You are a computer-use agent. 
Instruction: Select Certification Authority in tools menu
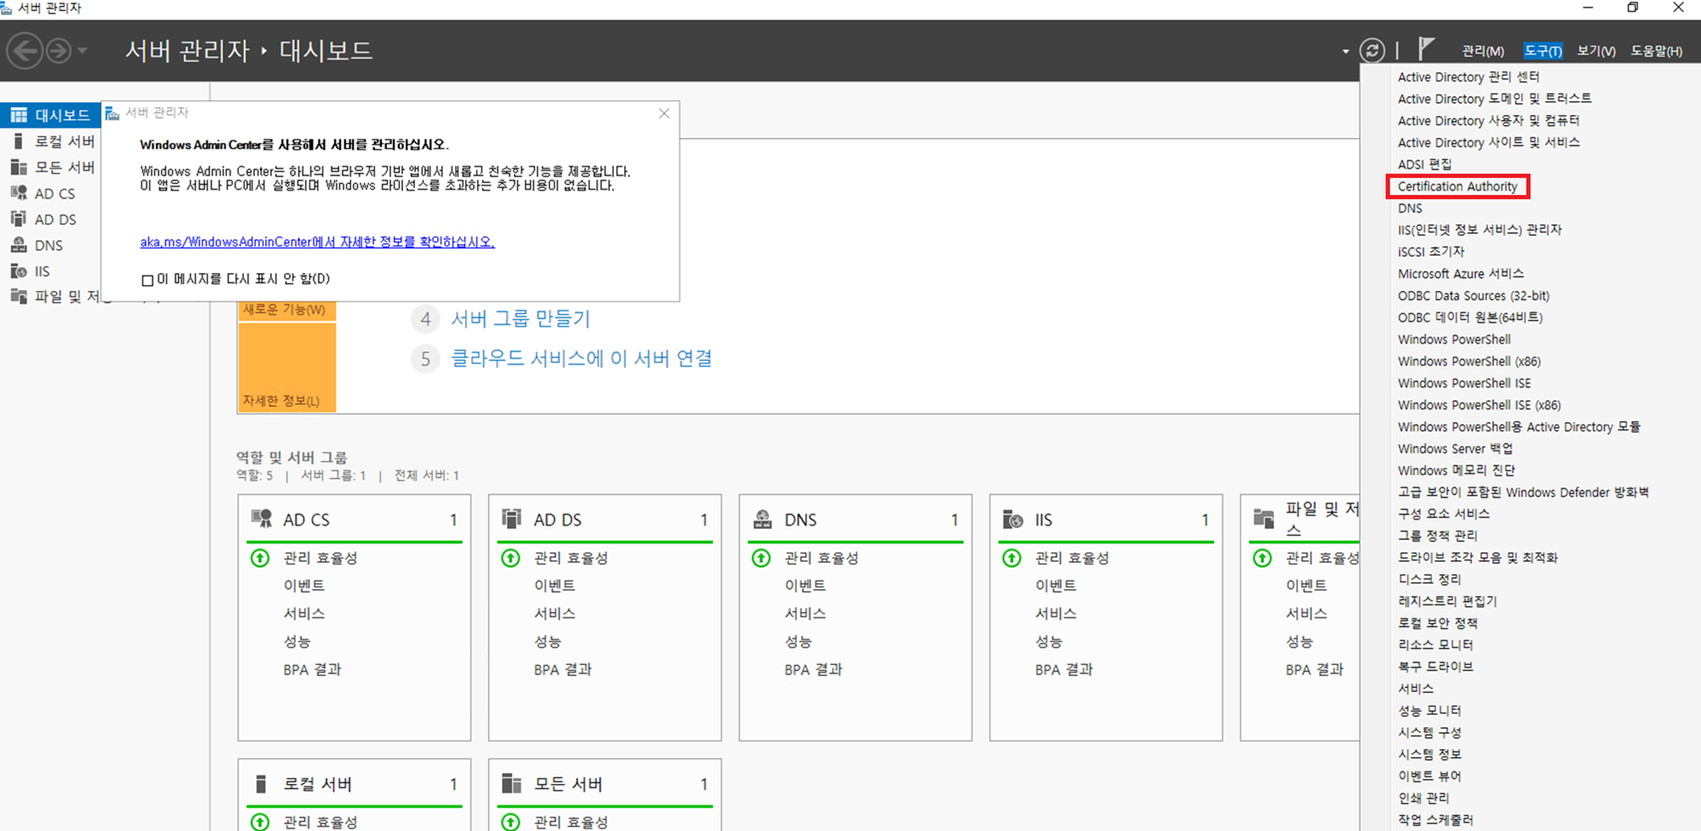(x=1458, y=186)
